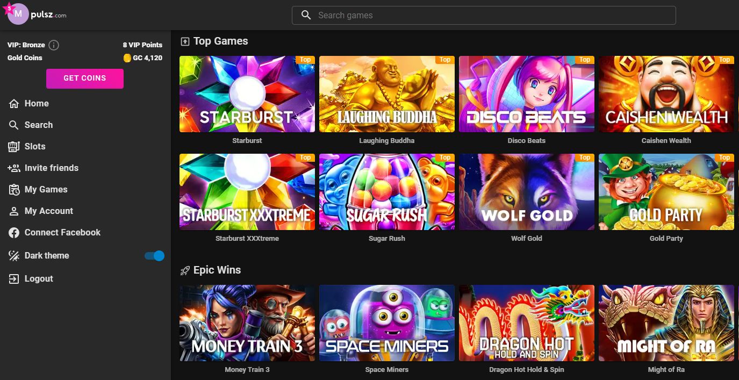
Task: Click the Top Games section icon
Action: (185, 41)
